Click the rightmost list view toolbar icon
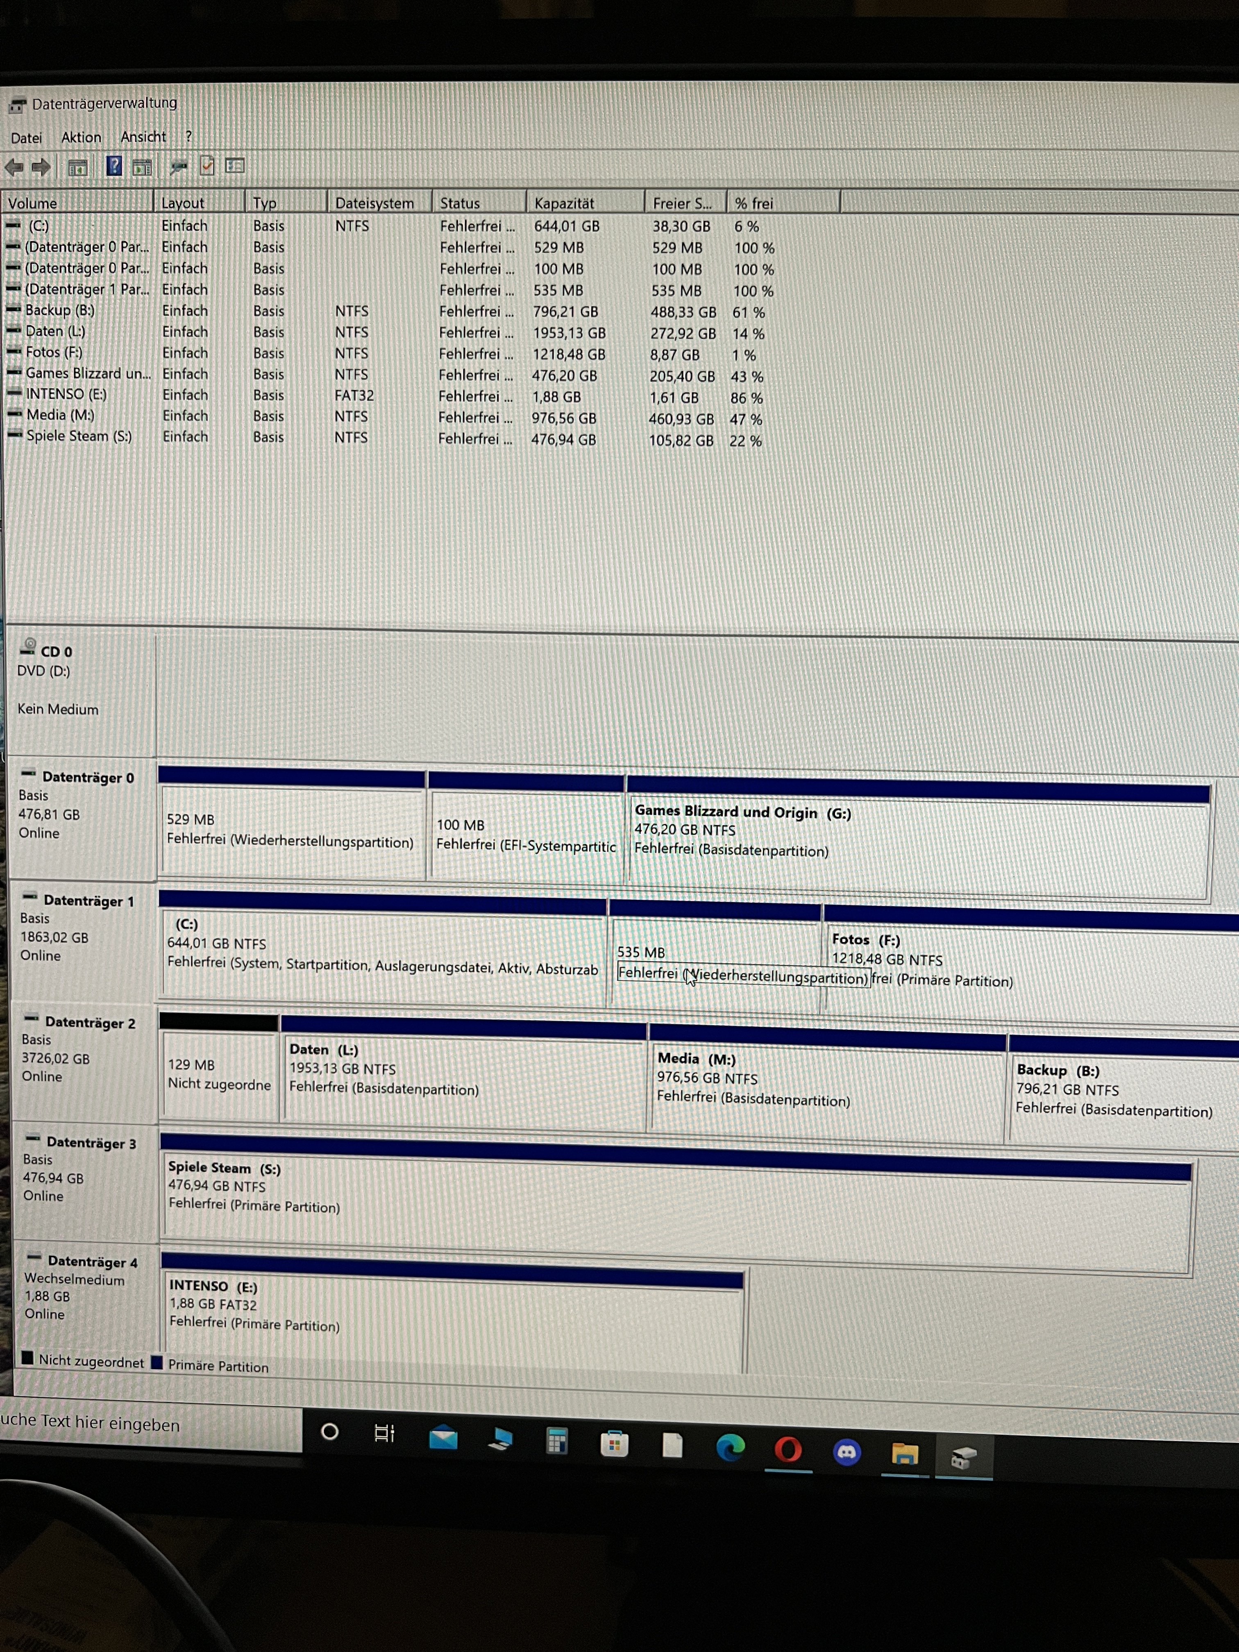 coord(235,166)
